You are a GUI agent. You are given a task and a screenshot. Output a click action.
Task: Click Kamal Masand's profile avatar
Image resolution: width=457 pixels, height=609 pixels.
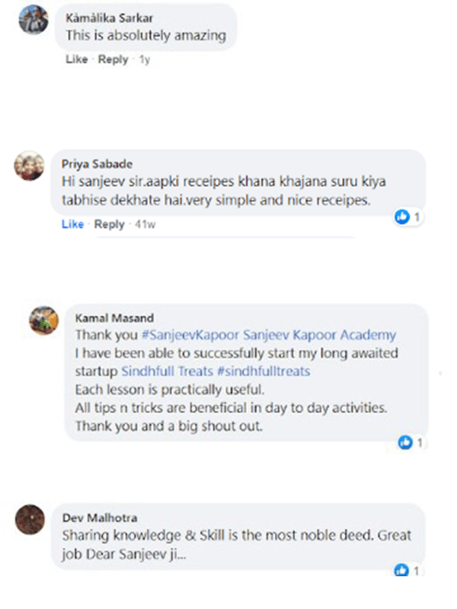tap(43, 320)
